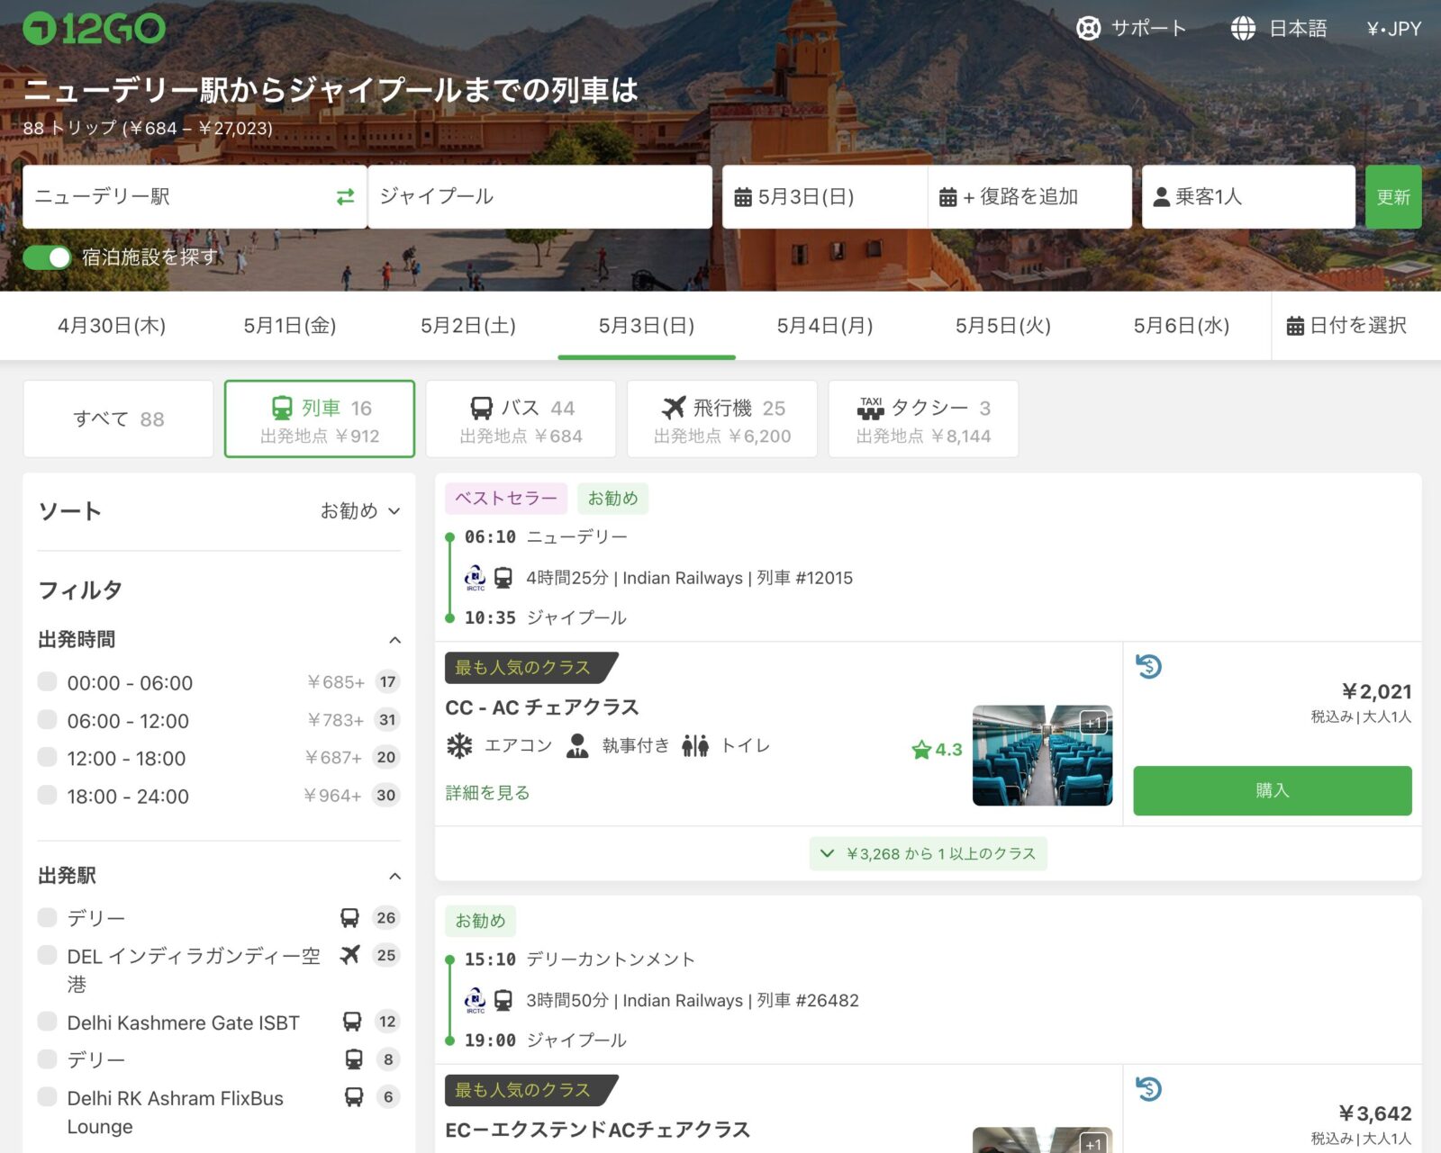This screenshot has height=1153, width=1441.
Task: Click the calendar icon in the 5月3日(日) date field
Action: point(742,197)
